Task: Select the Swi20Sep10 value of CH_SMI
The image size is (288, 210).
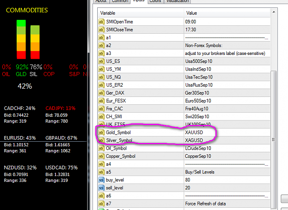Action: tap(197, 117)
